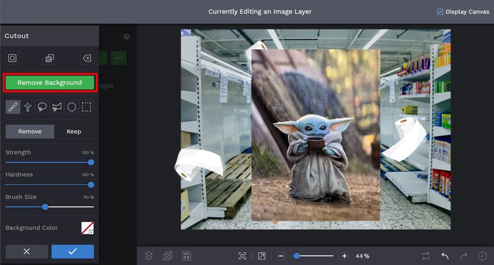Screen dimensions: 494x265
Task: Open the Background Color dropdown swatch
Action: tap(87, 228)
